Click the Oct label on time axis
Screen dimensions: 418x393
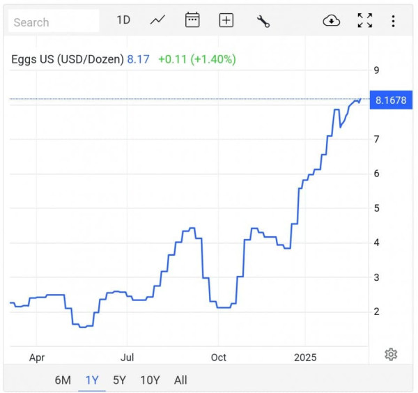(219, 357)
